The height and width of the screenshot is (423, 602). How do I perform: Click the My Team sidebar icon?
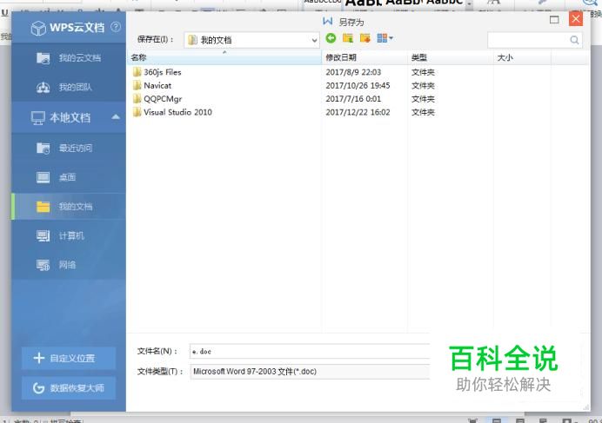click(x=43, y=88)
